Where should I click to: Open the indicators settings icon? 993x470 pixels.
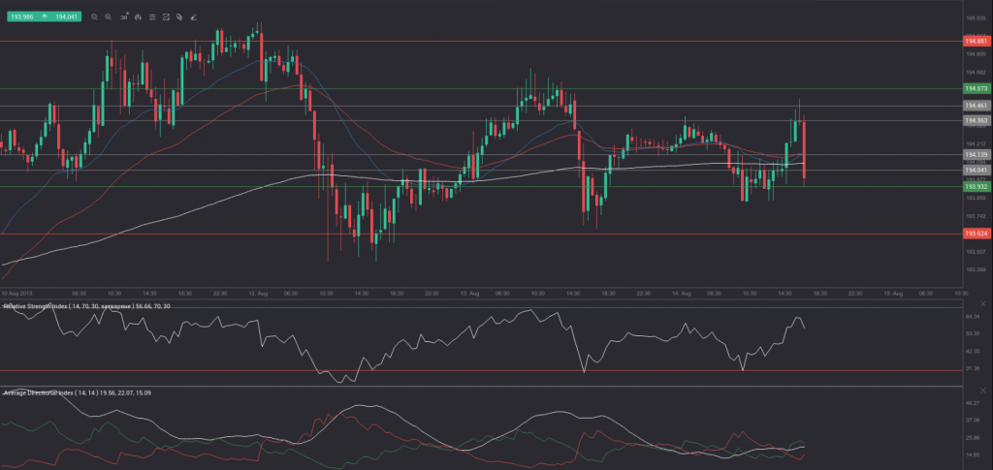[152, 16]
